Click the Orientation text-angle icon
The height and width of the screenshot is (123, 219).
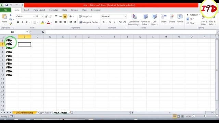point(71,16)
